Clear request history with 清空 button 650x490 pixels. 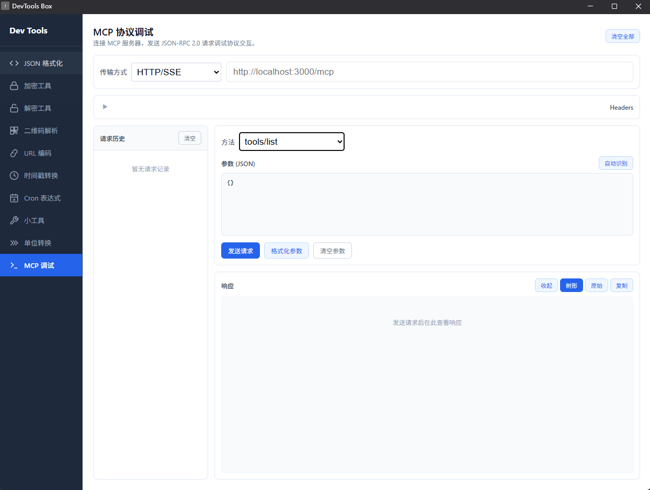190,138
